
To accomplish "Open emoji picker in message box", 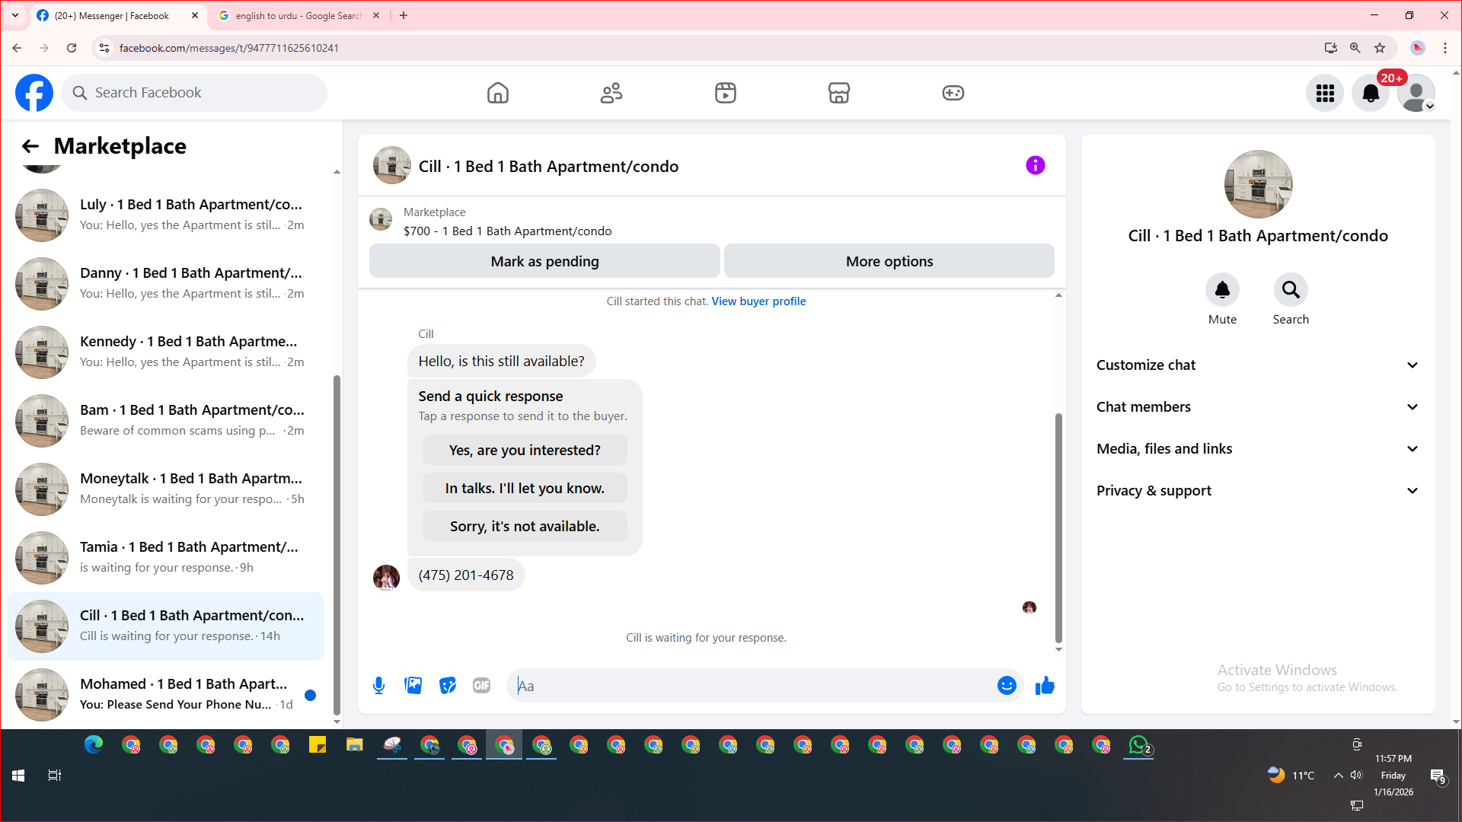I will 1007,686.
